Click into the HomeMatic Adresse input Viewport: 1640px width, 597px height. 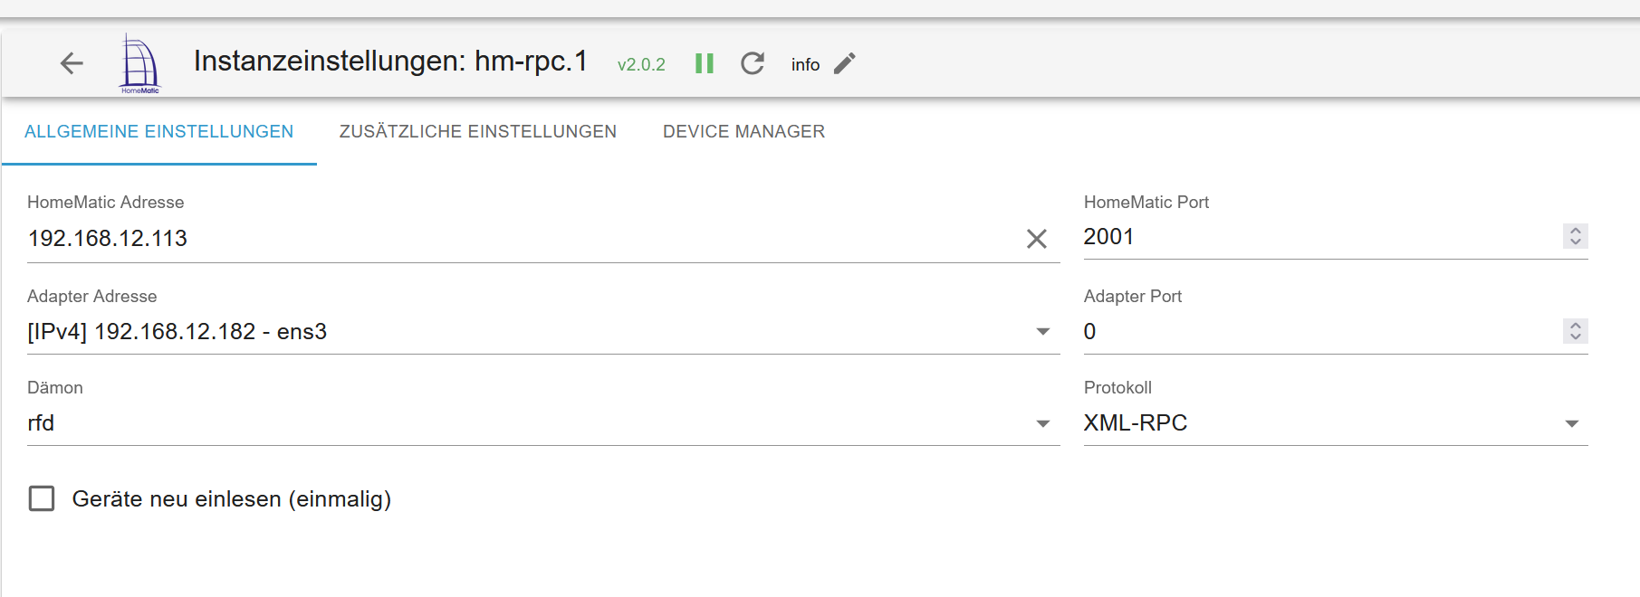(x=516, y=239)
